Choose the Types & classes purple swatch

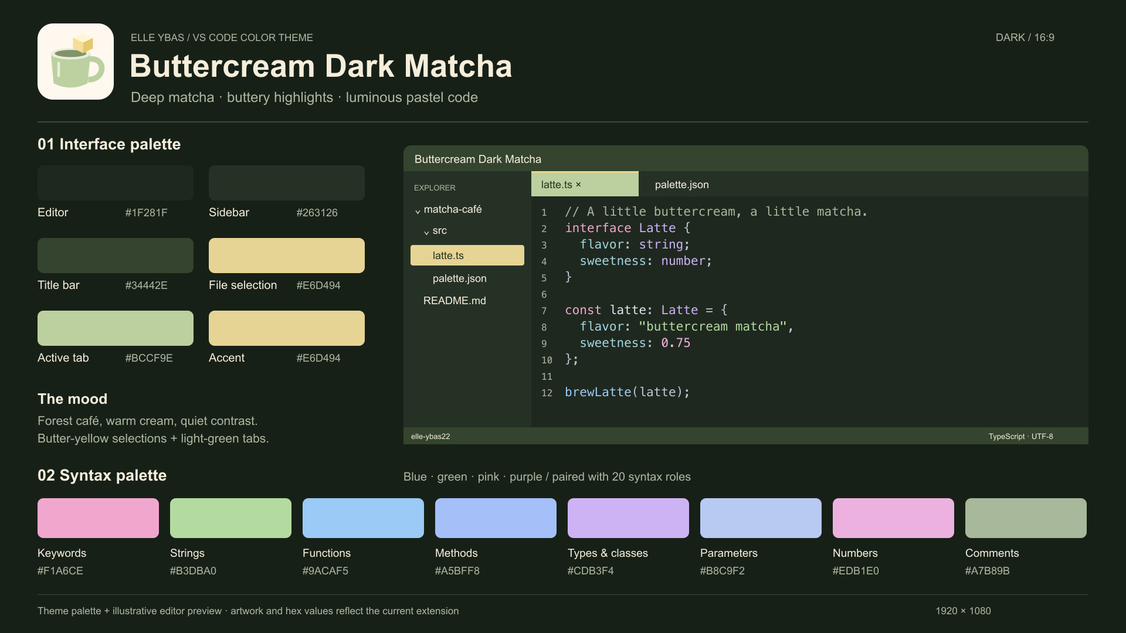tap(628, 518)
